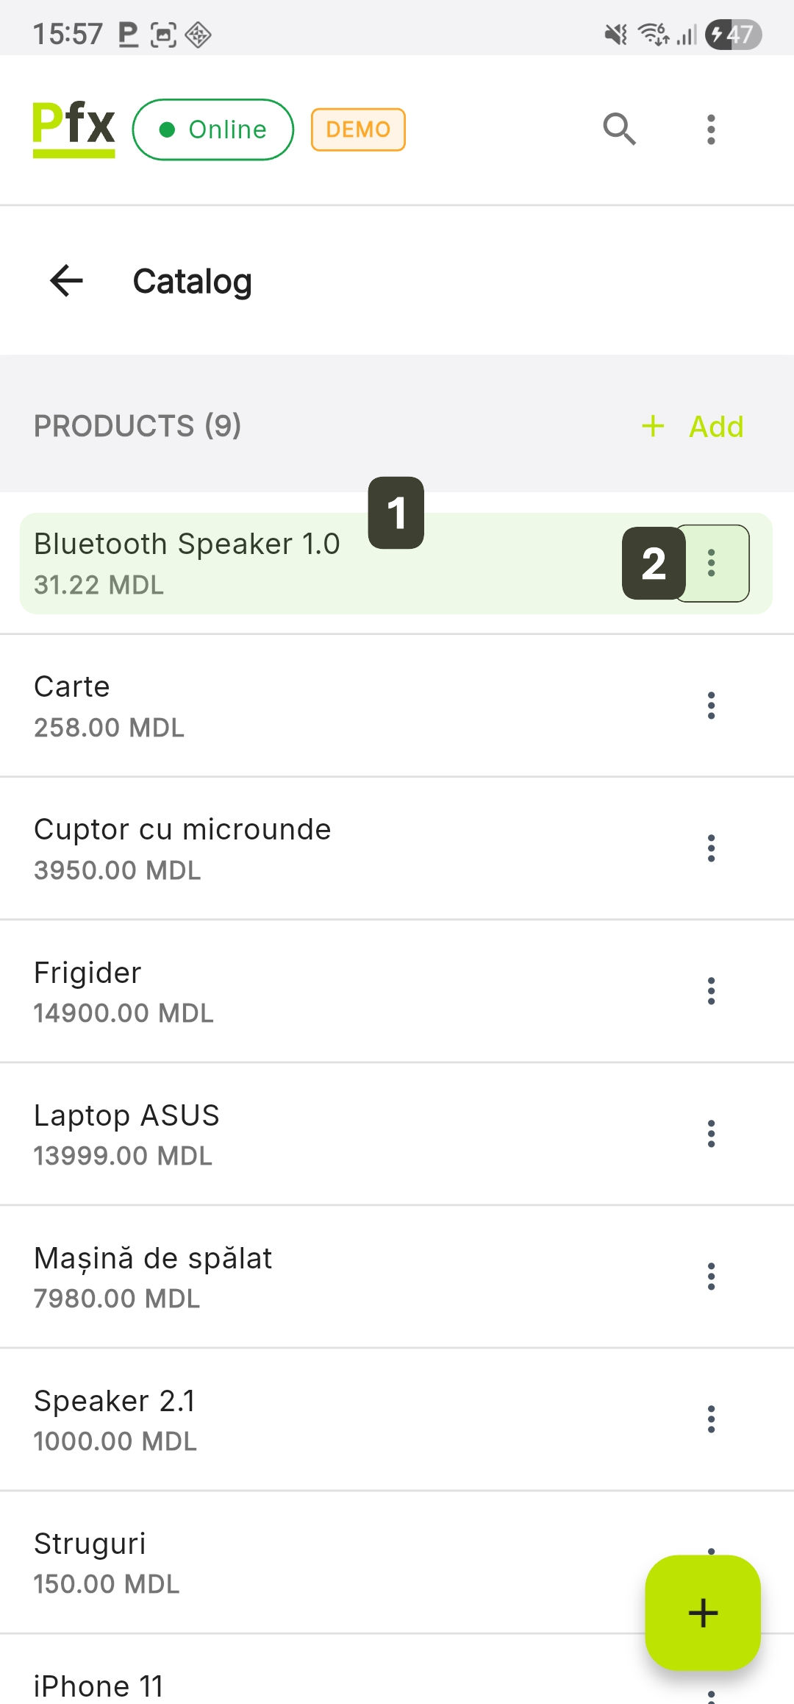Tap the muted sound status icon
Screen dimensions: 794x1704
click(x=615, y=35)
